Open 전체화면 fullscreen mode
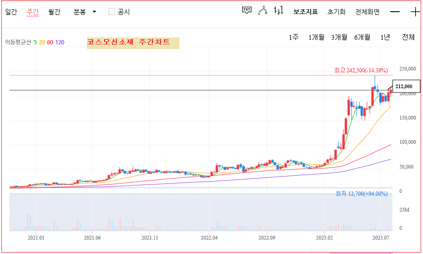The width and height of the screenshot is (423, 254). 367,12
